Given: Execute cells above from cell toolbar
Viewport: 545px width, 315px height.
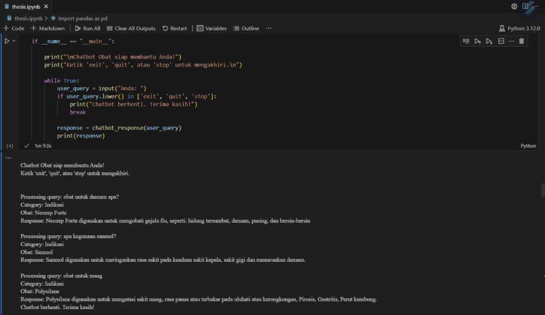Looking at the screenshot, I should [x=477, y=41].
